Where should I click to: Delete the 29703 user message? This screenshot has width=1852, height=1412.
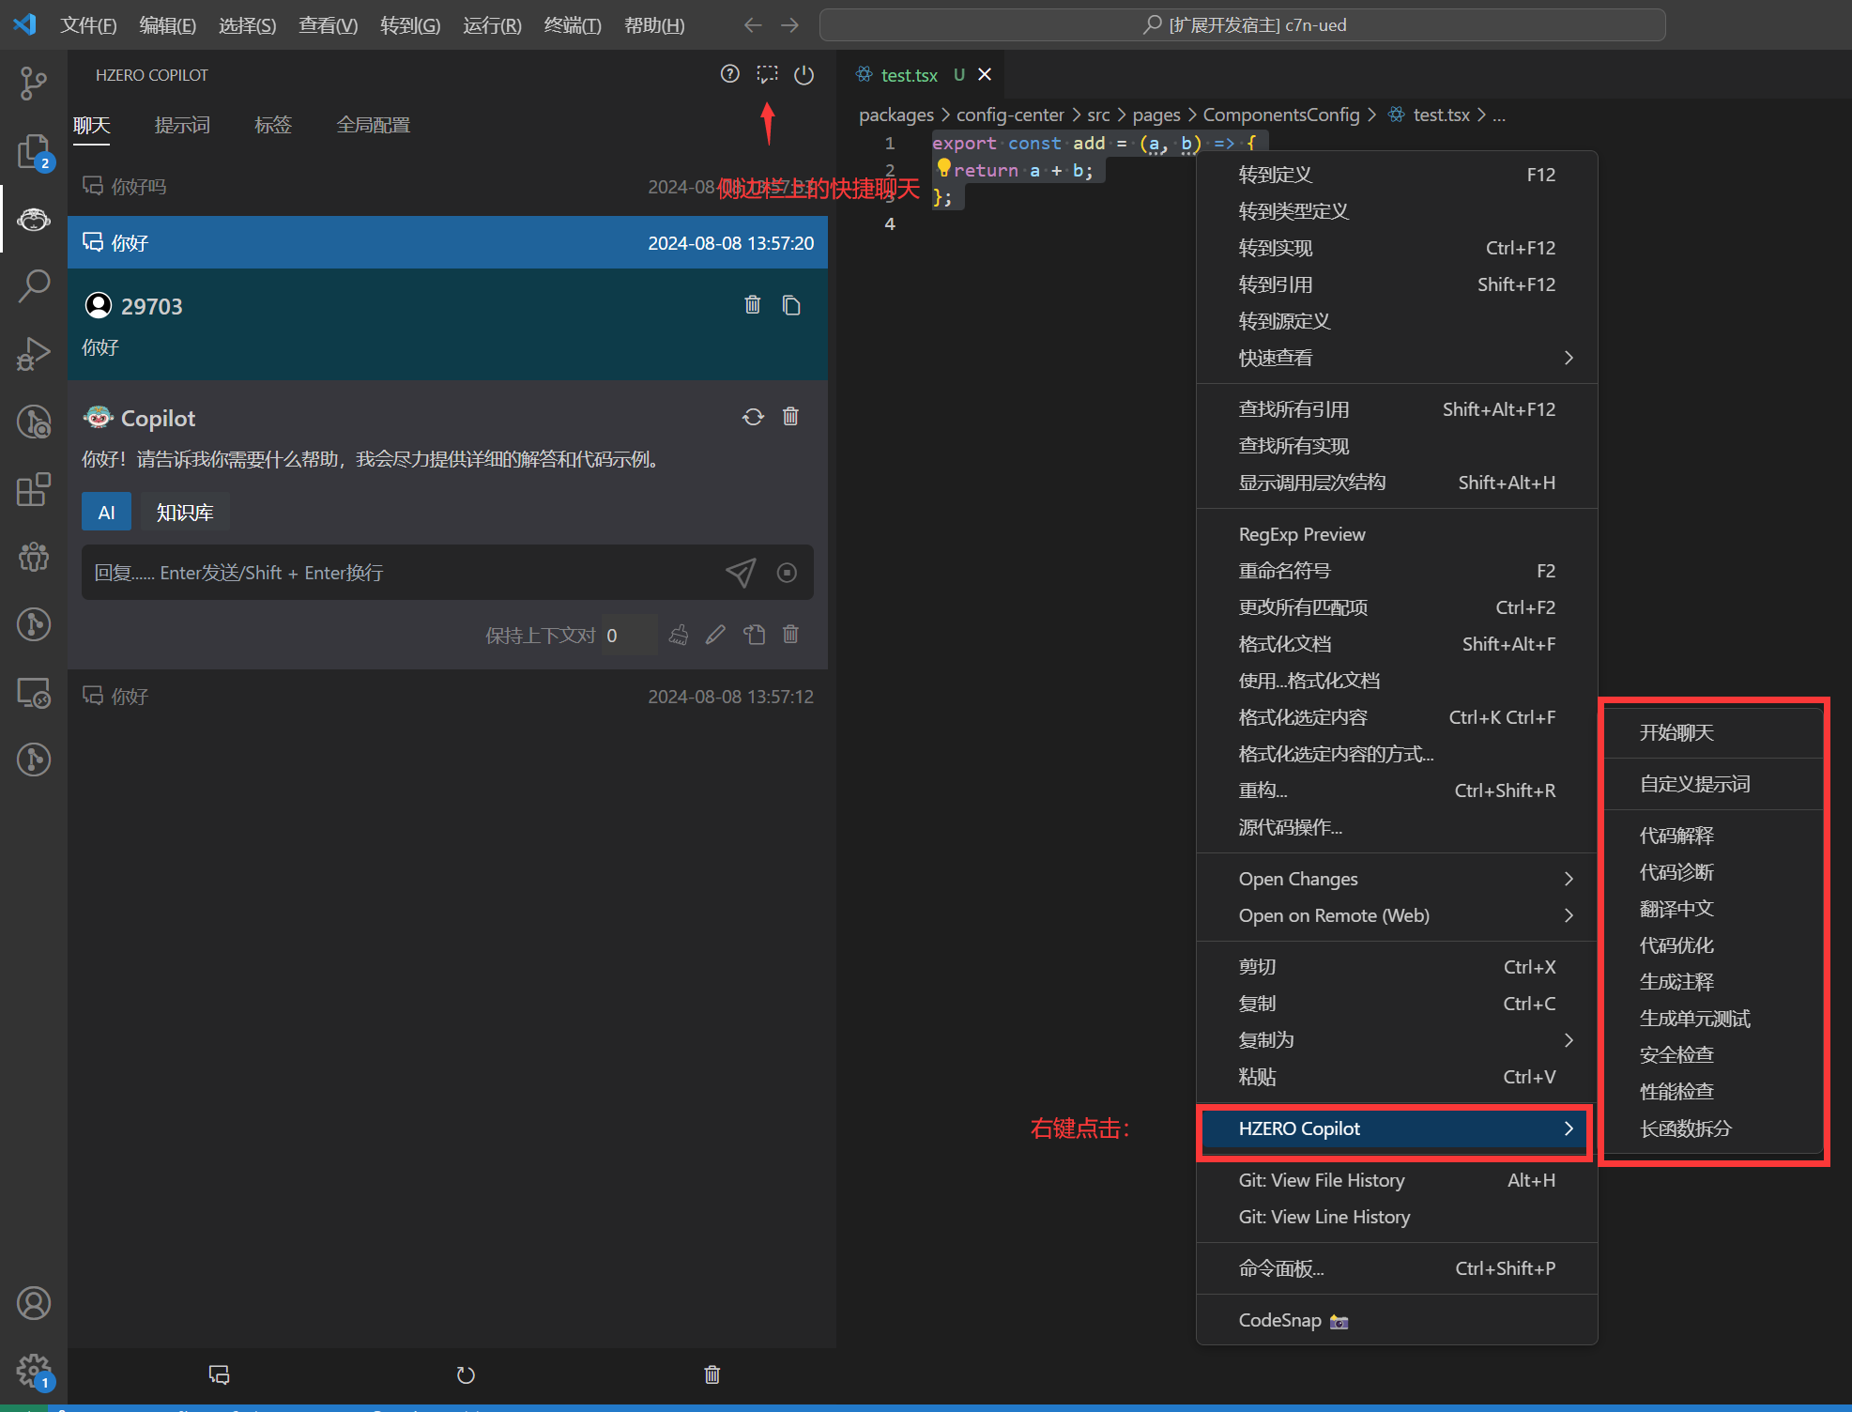point(752,304)
